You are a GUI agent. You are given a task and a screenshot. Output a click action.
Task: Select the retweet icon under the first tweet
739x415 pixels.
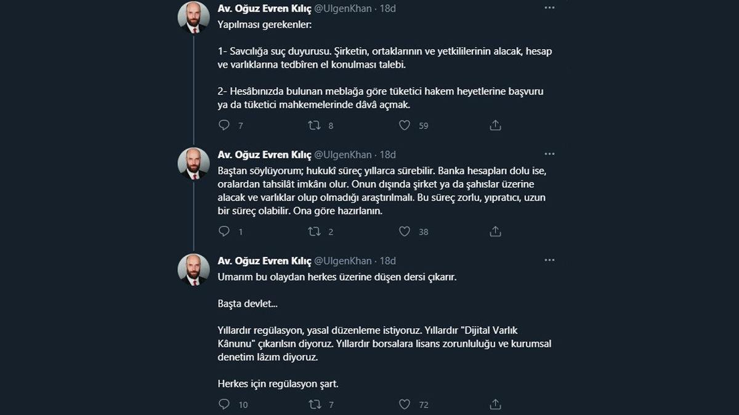[314, 125]
